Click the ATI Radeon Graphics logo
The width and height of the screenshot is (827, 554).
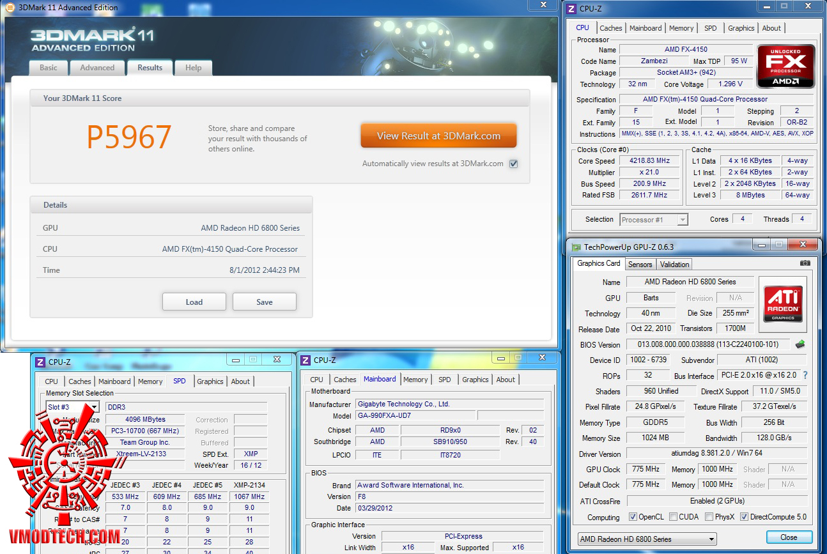783,304
